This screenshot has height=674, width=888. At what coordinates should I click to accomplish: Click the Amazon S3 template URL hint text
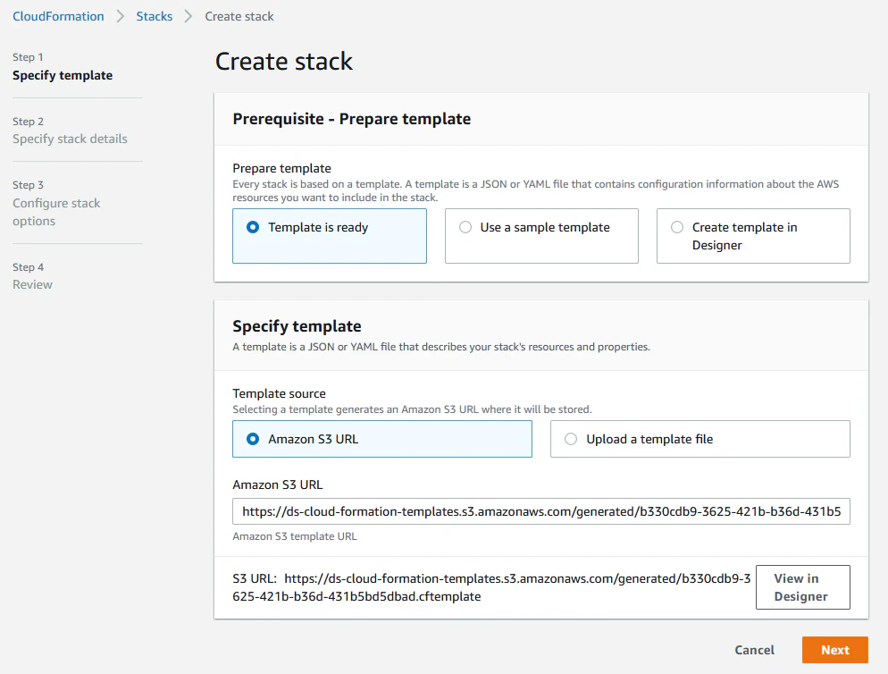click(295, 536)
